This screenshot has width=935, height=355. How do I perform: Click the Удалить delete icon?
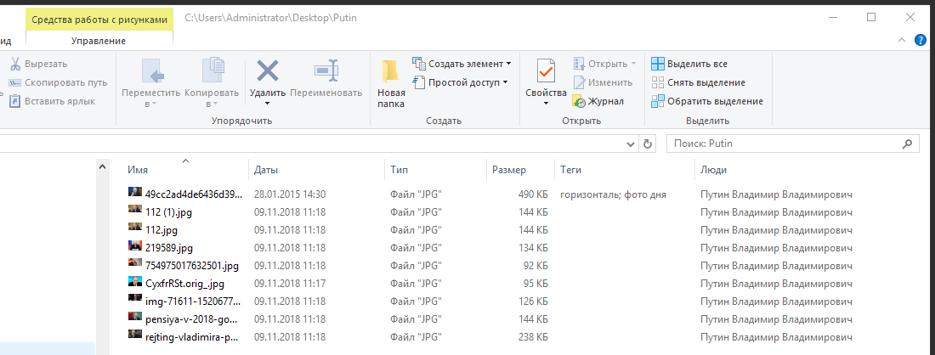click(x=267, y=71)
